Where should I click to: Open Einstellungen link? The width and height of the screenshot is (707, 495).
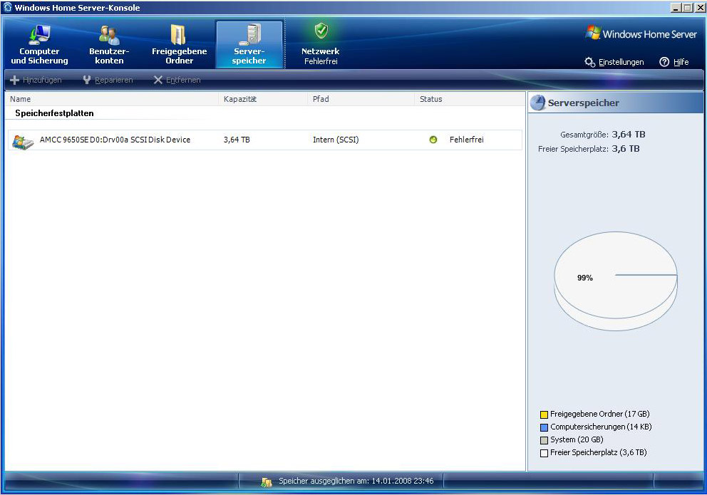click(621, 62)
